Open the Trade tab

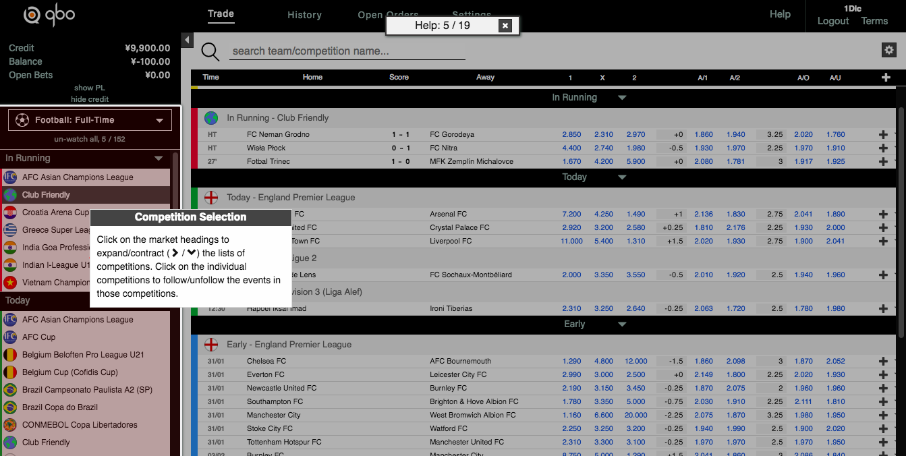221,13
